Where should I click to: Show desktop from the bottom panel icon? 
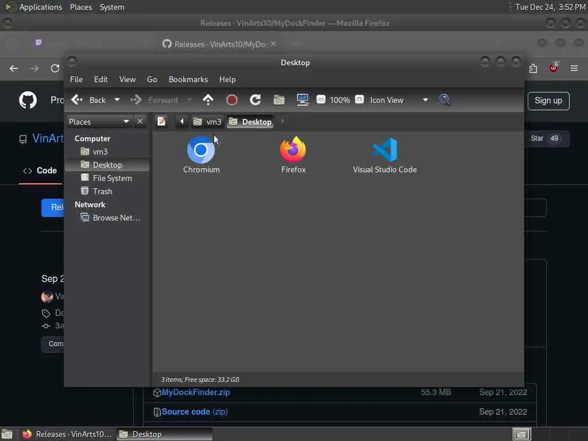[x=7, y=434]
